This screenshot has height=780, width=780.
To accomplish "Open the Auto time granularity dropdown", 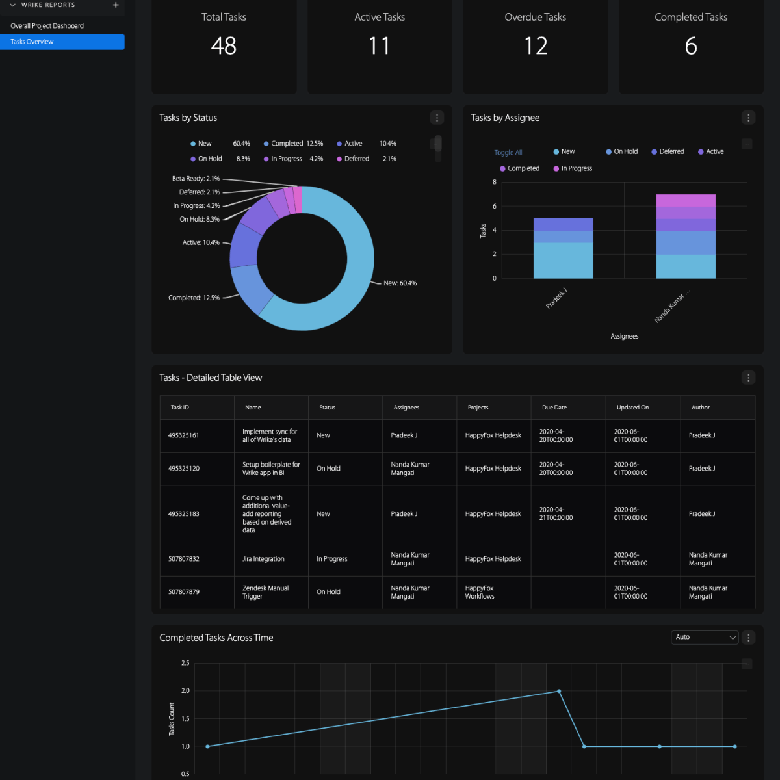I will click(x=705, y=638).
